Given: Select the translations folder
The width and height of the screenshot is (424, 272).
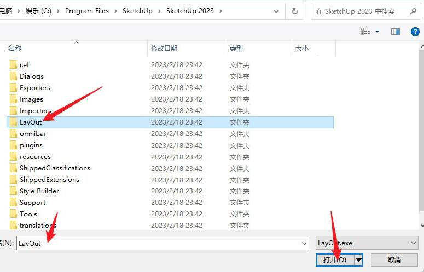Looking at the screenshot, I should pos(38,226).
